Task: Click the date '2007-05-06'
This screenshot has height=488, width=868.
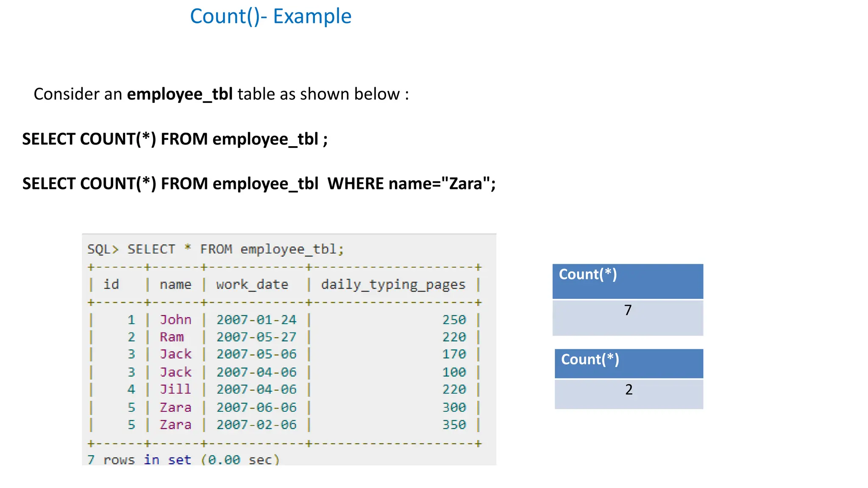Action: click(x=256, y=354)
